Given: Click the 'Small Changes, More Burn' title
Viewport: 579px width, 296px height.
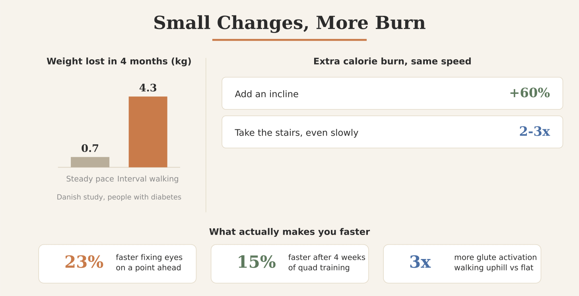Looking at the screenshot, I should coord(289,23).
